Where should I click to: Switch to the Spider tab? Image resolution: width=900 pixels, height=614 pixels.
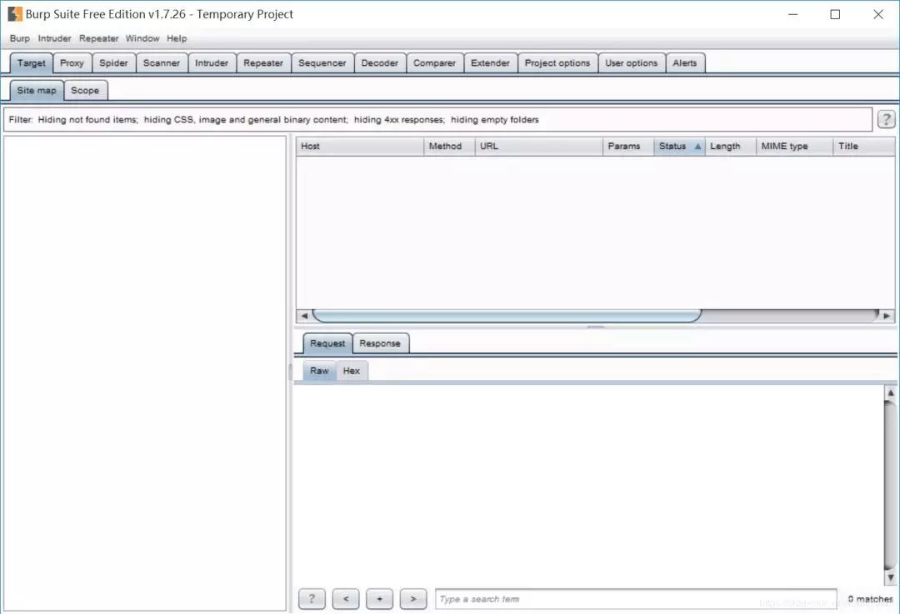113,63
